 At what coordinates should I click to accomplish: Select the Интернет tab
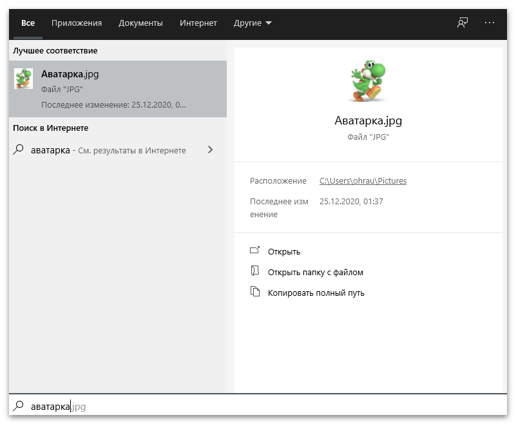coord(198,23)
